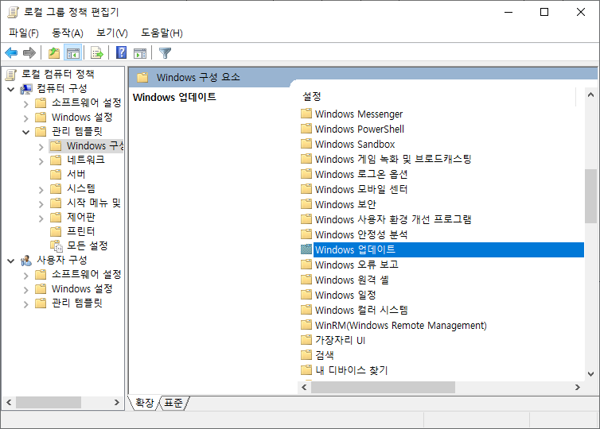Close the 로컬 그룹 정책 편집기 window
Viewport: 600px width, 429px height.
(580, 12)
